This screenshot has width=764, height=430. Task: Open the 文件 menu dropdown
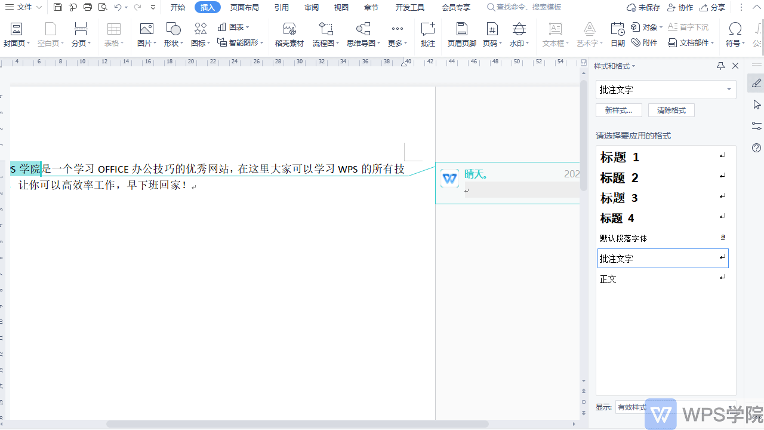29,7
